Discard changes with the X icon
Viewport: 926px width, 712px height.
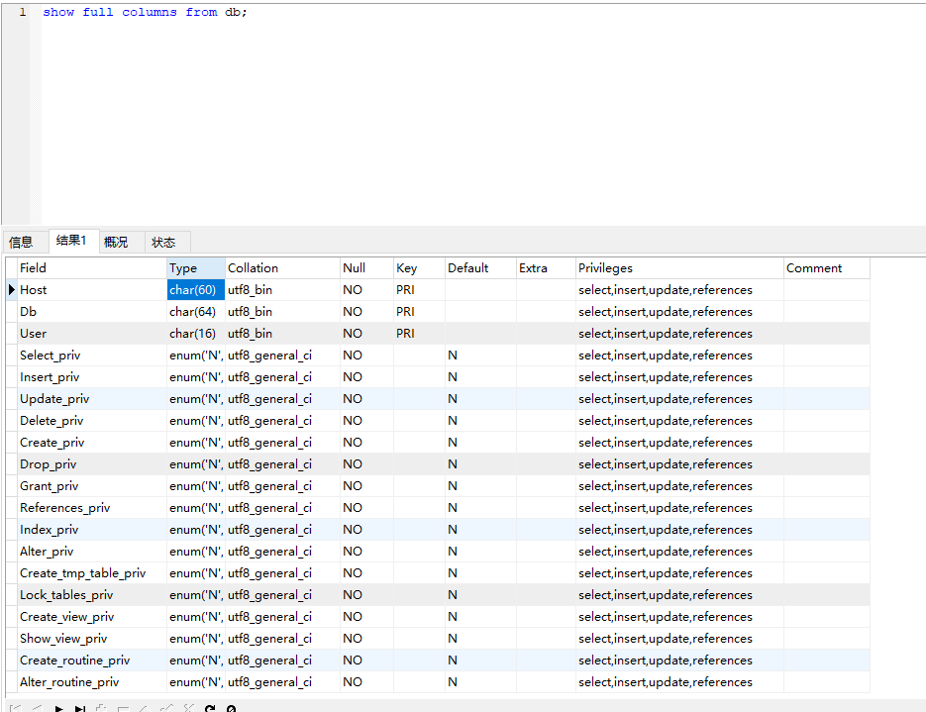pos(188,708)
